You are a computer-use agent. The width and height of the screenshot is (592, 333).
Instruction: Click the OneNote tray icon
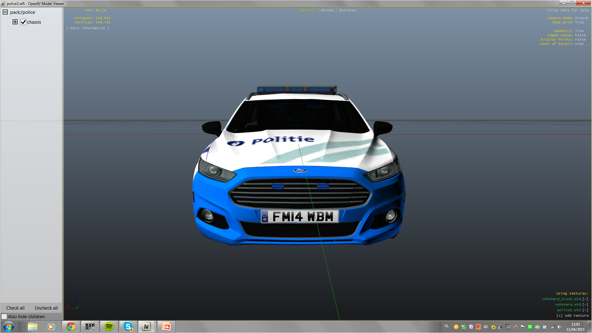tap(471, 327)
